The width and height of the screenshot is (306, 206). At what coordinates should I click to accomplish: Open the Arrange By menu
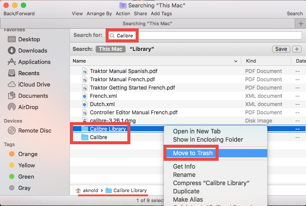(x=99, y=13)
